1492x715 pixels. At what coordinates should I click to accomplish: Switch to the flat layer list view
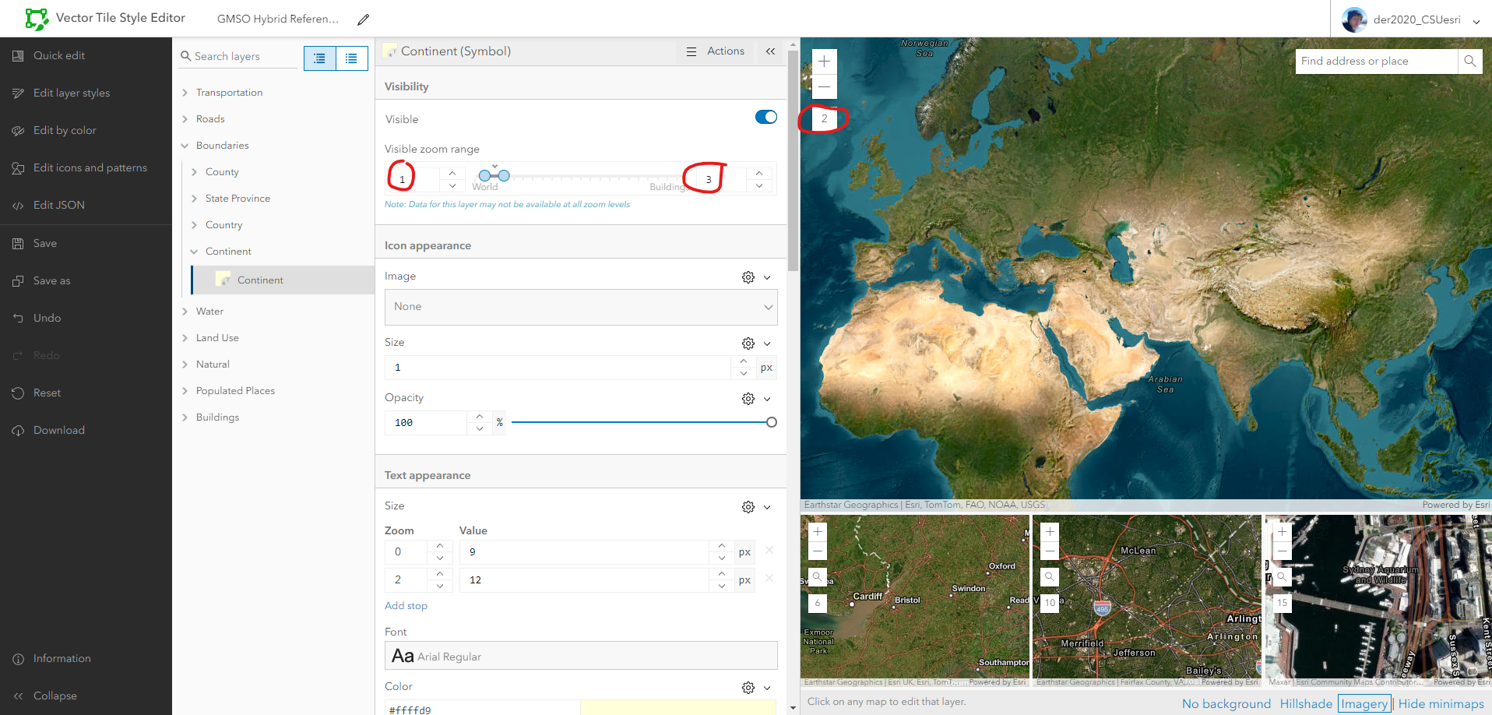pos(352,58)
